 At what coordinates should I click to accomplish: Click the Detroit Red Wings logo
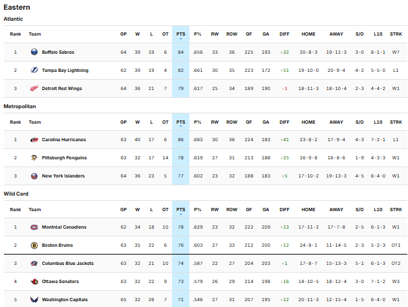[x=34, y=88]
